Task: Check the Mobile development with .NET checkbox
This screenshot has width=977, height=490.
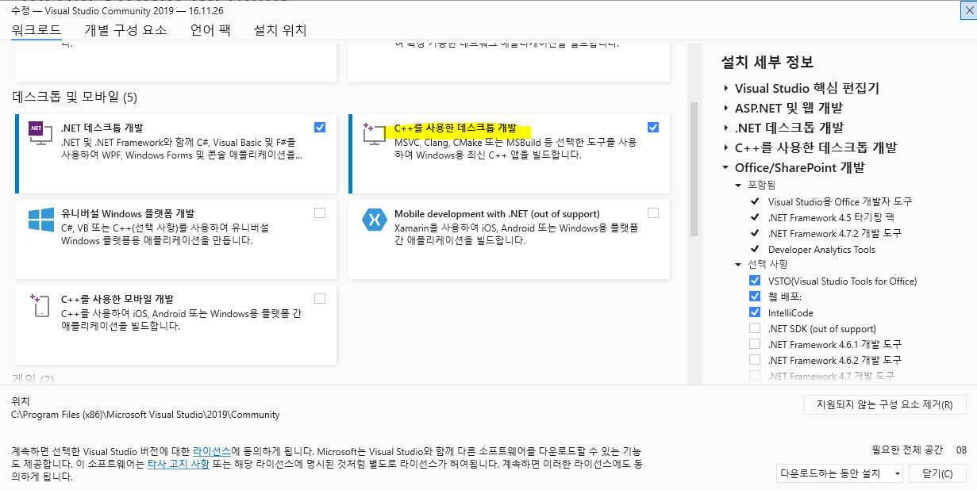Action: pos(653,212)
